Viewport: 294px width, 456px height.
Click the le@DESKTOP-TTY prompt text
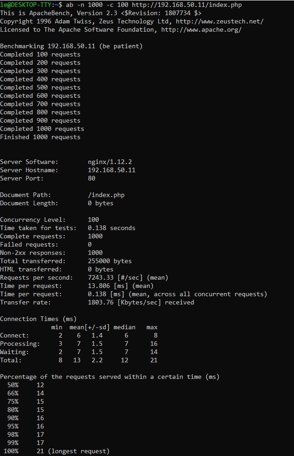[x=27, y=5]
